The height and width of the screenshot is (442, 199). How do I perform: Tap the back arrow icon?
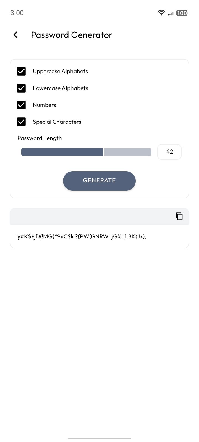tap(15, 35)
